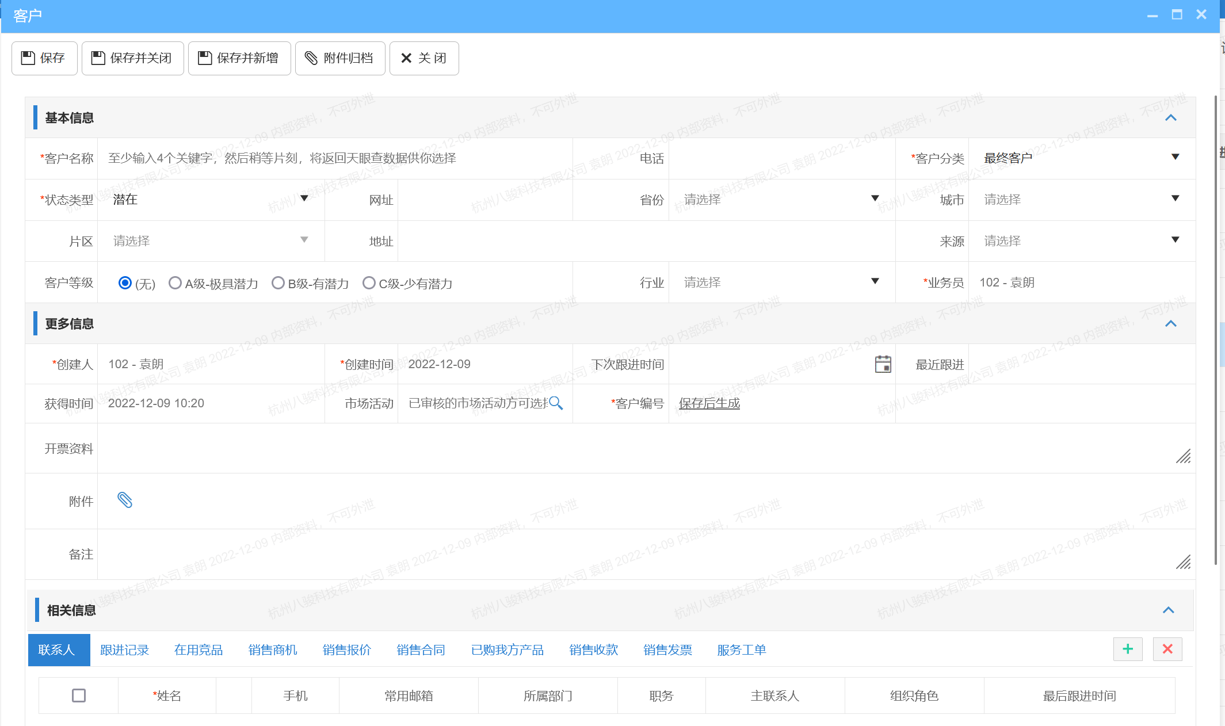Open the calendar picker for 下次跟进时间
1225x726 pixels.
pos(883,364)
